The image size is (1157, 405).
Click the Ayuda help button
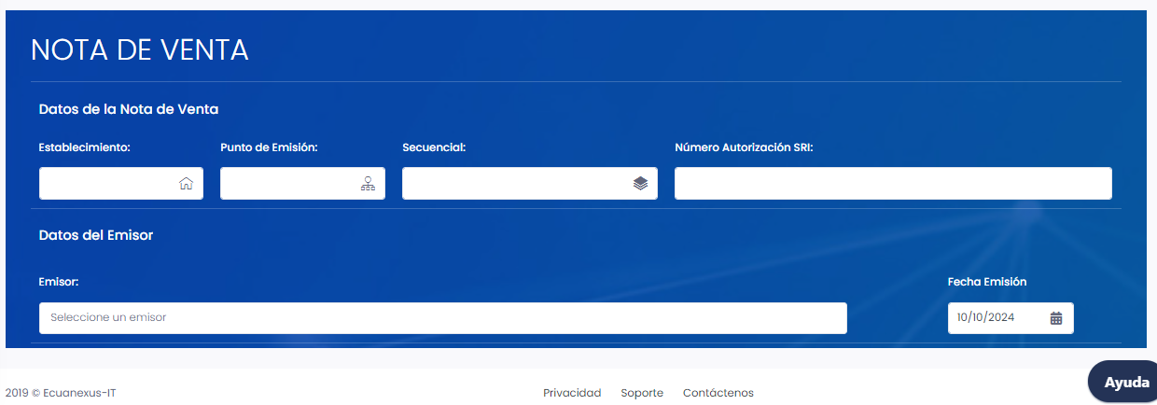click(x=1123, y=383)
